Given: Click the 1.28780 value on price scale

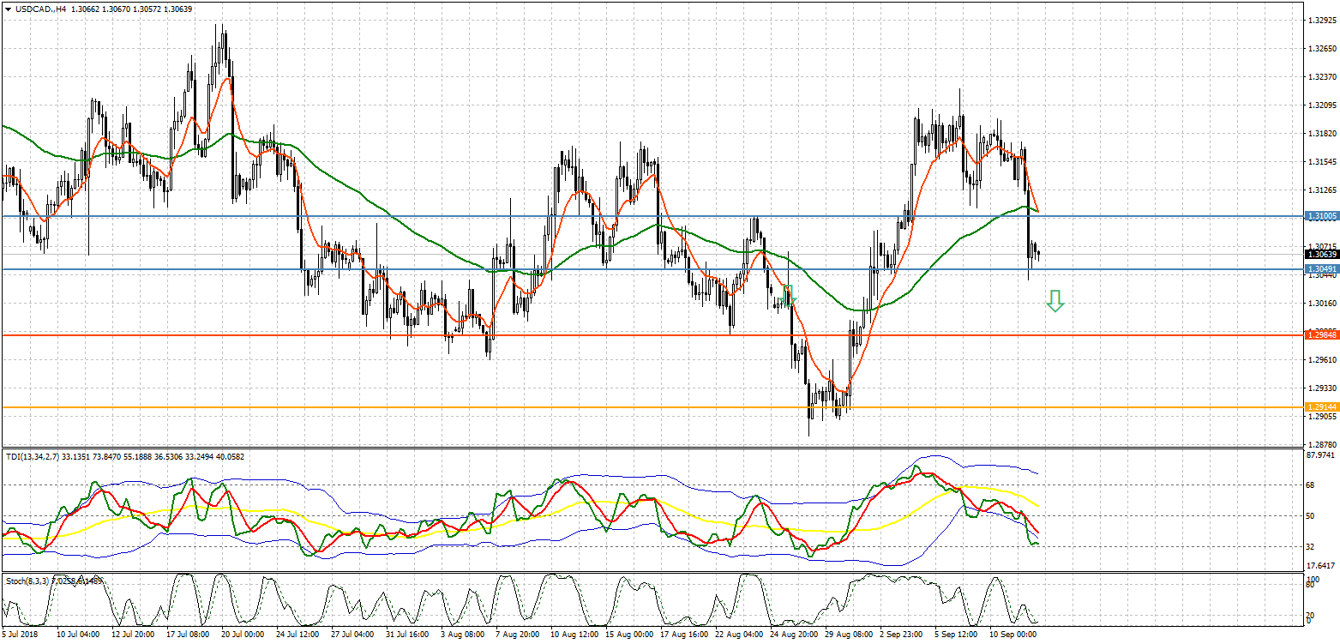Looking at the screenshot, I should click(1321, 444).
